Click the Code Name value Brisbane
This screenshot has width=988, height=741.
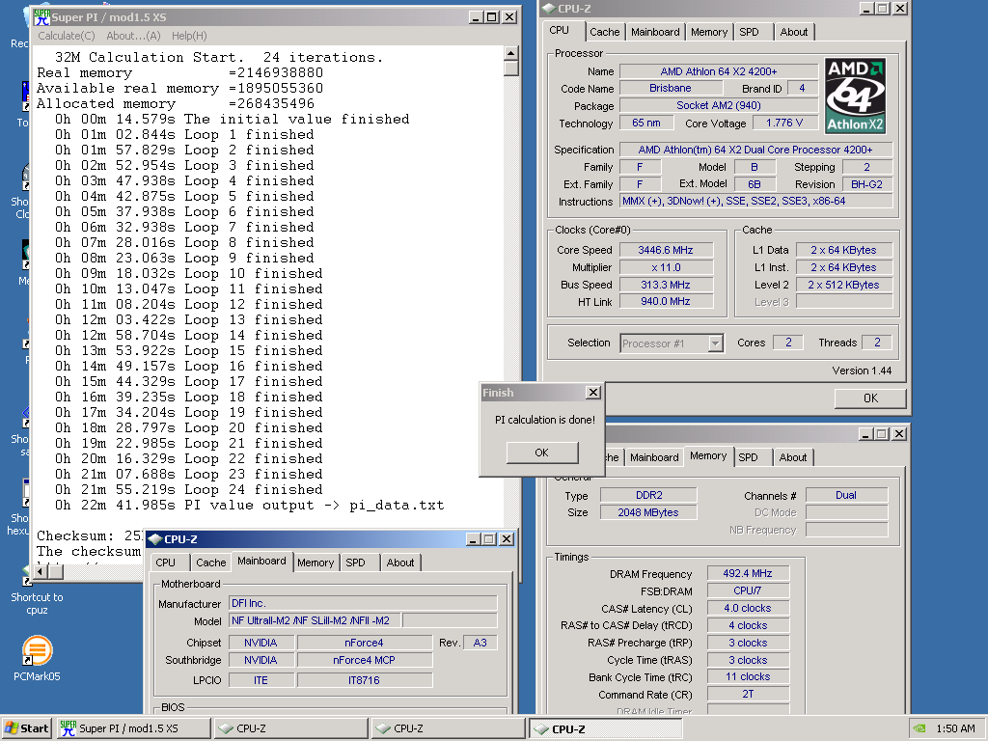[x=671, y=88]
